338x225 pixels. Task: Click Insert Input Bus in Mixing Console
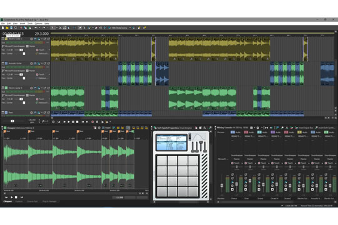point(304,128)
